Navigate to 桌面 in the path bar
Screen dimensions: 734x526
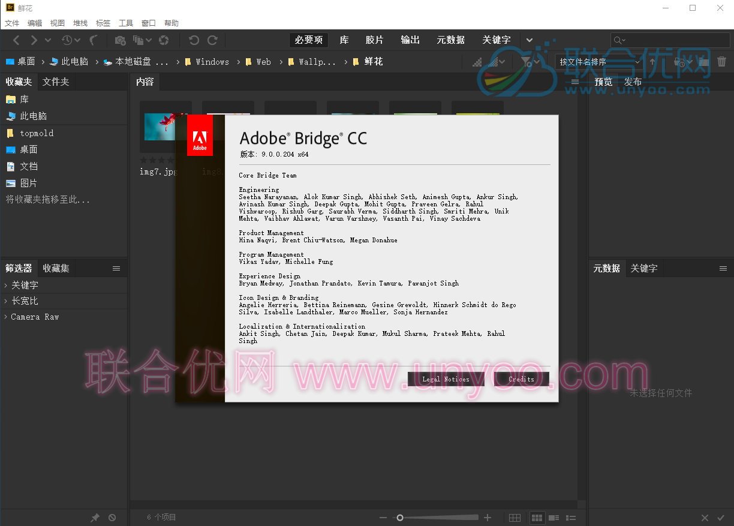pyautogui.click(x=20, y=62)
